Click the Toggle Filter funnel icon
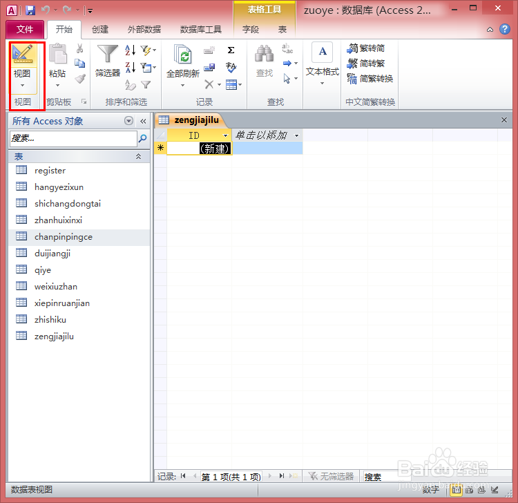Image resolution: width=518 pixels, height=503 pixels. click(146, 85)
